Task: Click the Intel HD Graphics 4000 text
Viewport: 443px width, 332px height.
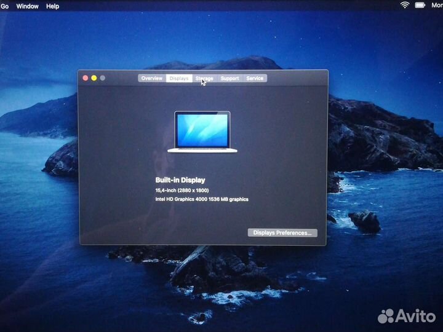Action: coord(202,199)
